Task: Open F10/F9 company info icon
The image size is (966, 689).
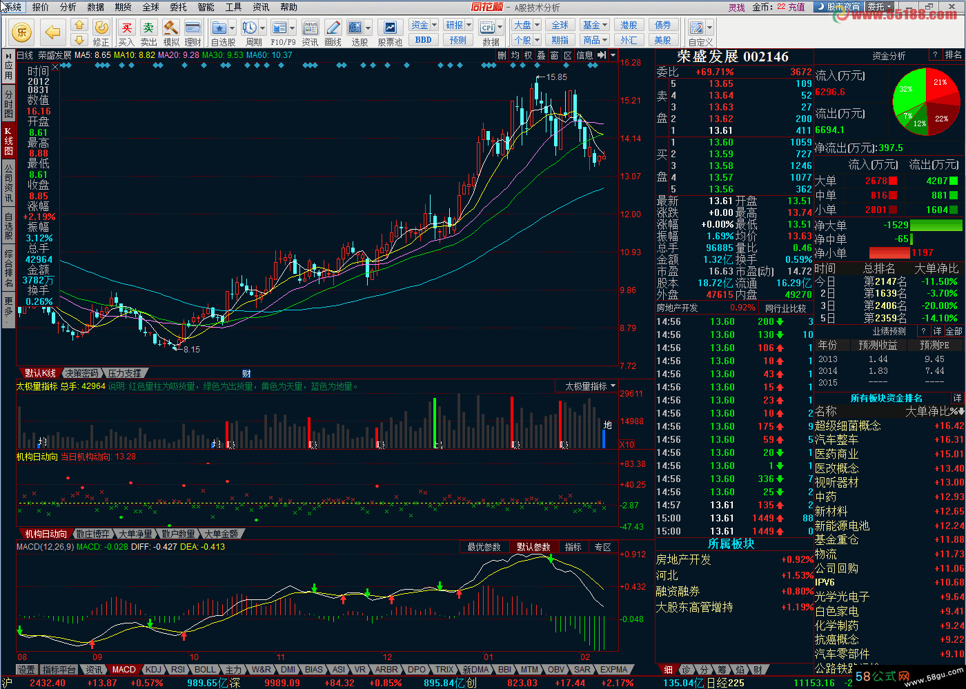Action: pyautogui.click(x=279, y=28)
